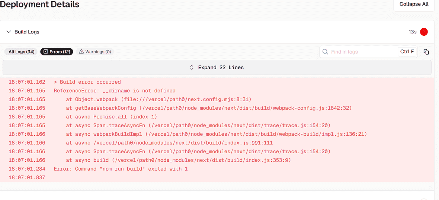Click the X-box icon in the Errors filter

pyautogui.click(x=46, y=52)
